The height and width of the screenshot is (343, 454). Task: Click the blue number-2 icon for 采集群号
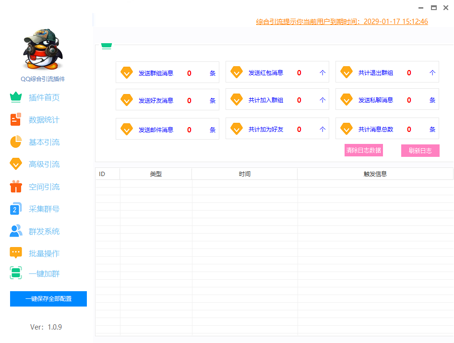click(x=16, y=208)
